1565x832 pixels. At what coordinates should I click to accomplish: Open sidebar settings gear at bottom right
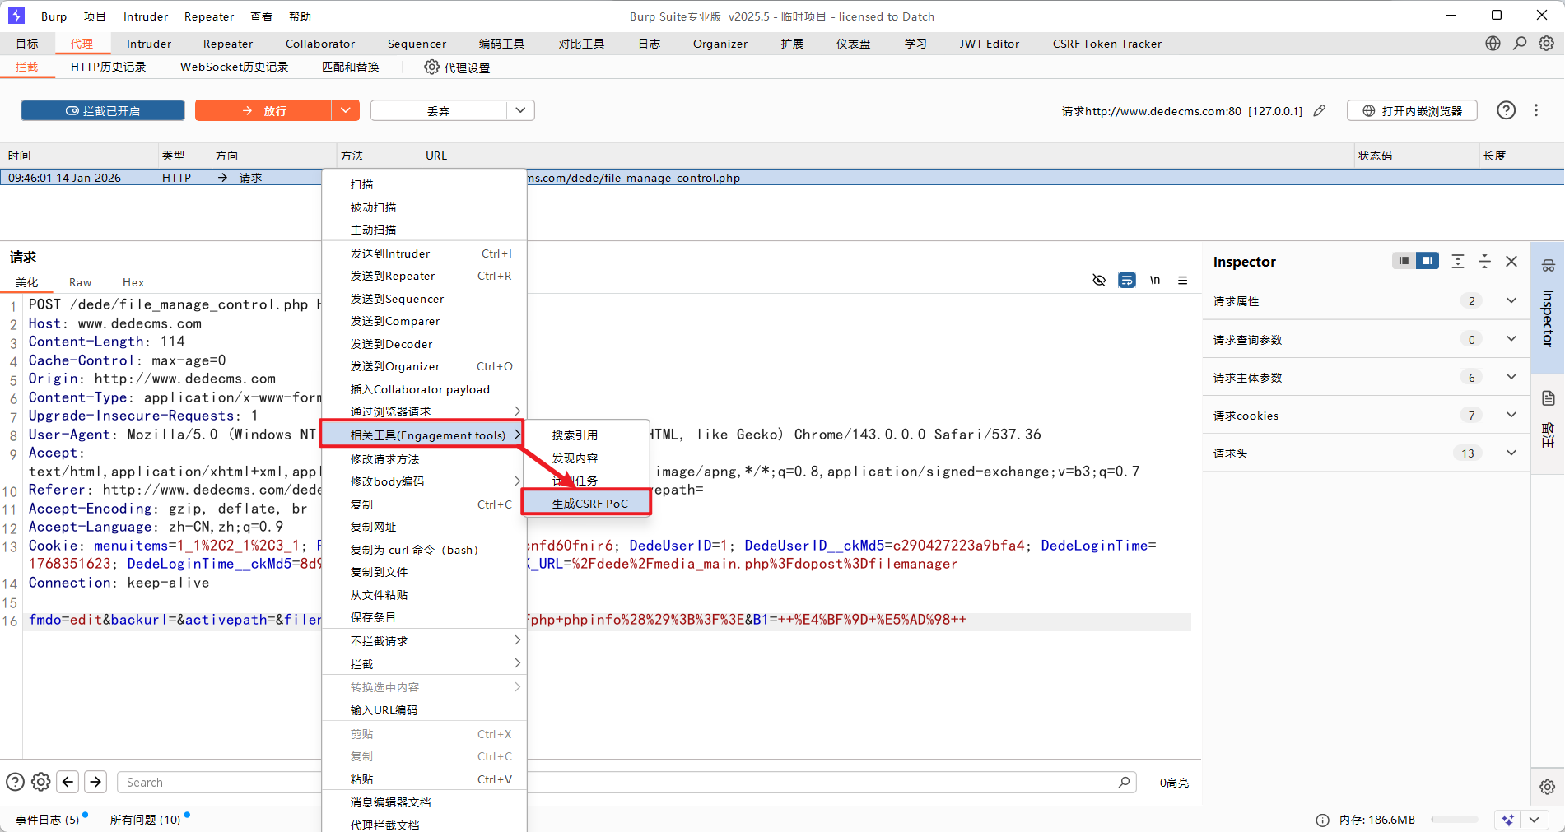pos(1548,787)
